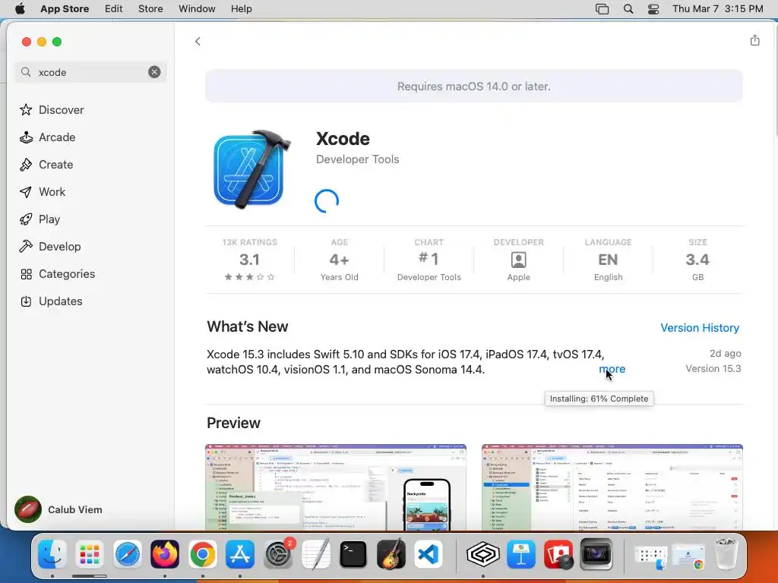Open Spotlight search in menu bar
778x583 pixels.
pos(628,9)
